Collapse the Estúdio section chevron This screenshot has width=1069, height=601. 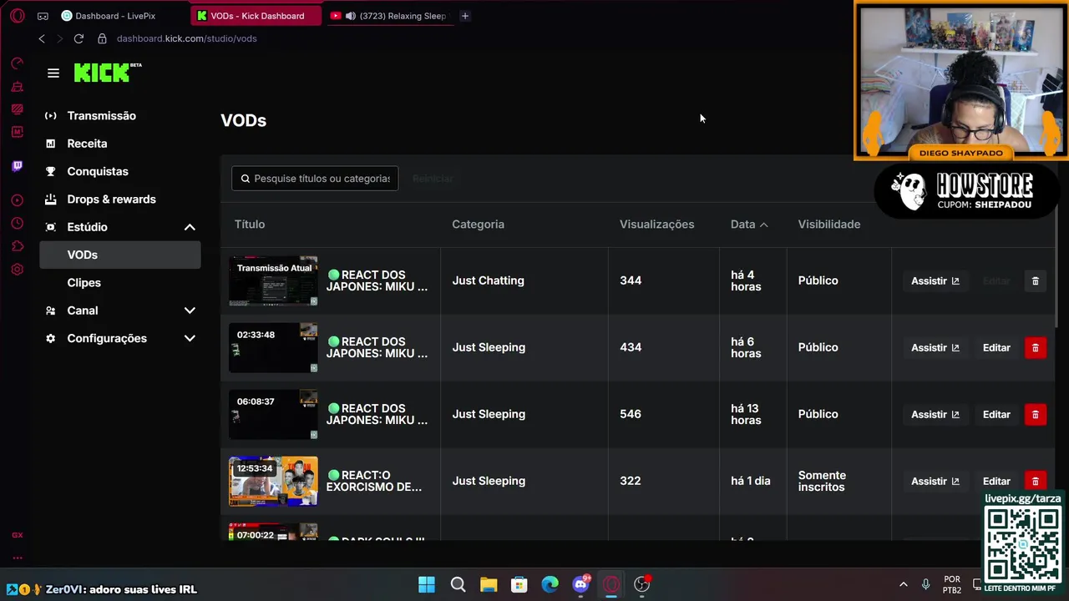[x=190, y=227]
